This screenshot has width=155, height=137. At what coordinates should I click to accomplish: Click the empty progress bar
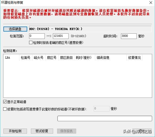coord(105,118)
